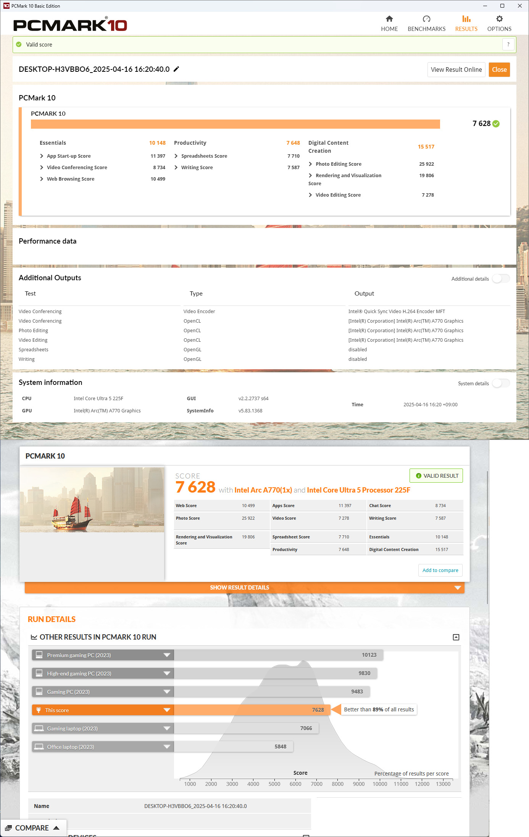Image resolution: width=529 pixels, height=837 pixels.
Task: Open the HOME tab house icon
Action: pyautogui.click(x=389, y=19)
